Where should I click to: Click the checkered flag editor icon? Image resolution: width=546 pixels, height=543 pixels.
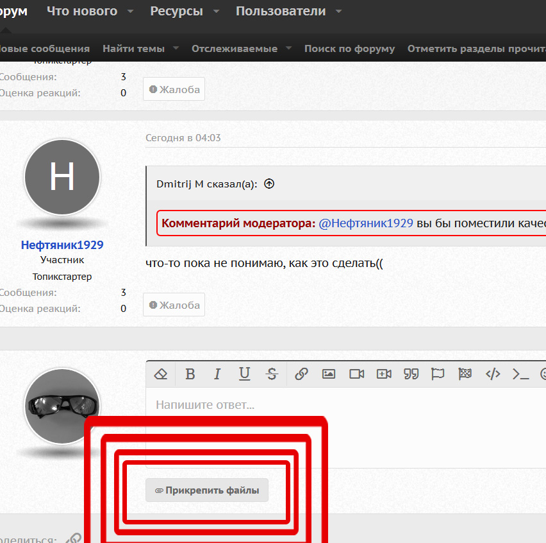(x=465, y=374)
